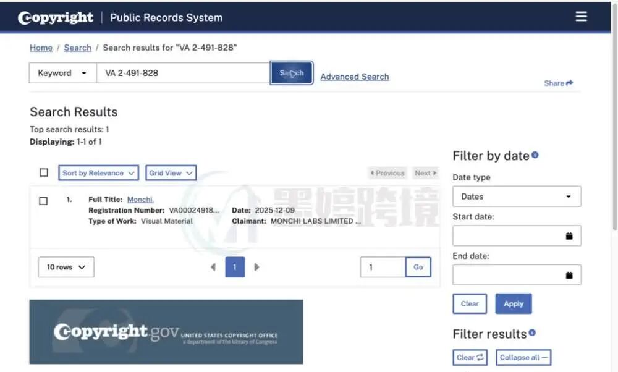
Task: Open the Keyword search type dropdown
Action: [62, 73]
